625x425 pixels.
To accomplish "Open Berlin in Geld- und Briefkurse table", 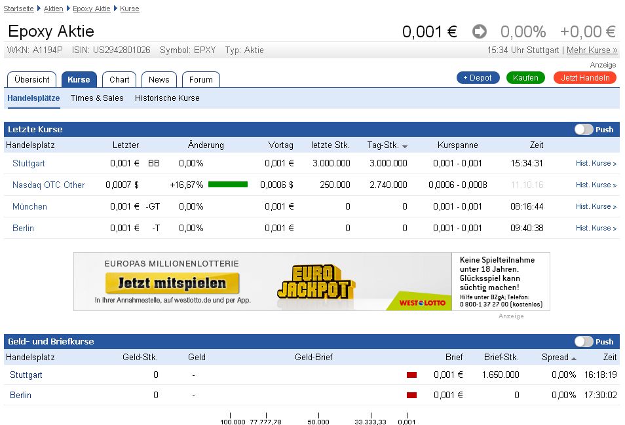I will 20,395.
